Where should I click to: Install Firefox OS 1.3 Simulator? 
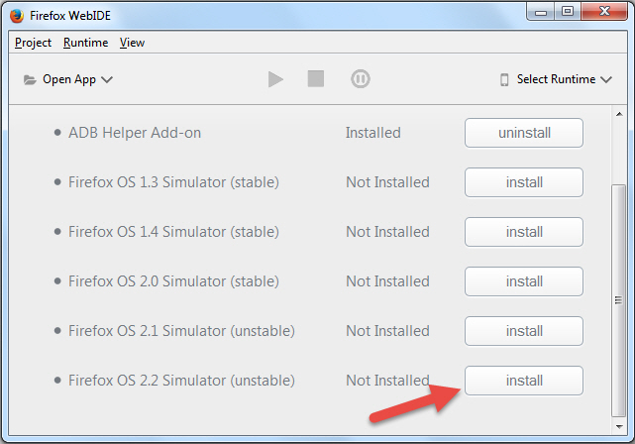524,182
